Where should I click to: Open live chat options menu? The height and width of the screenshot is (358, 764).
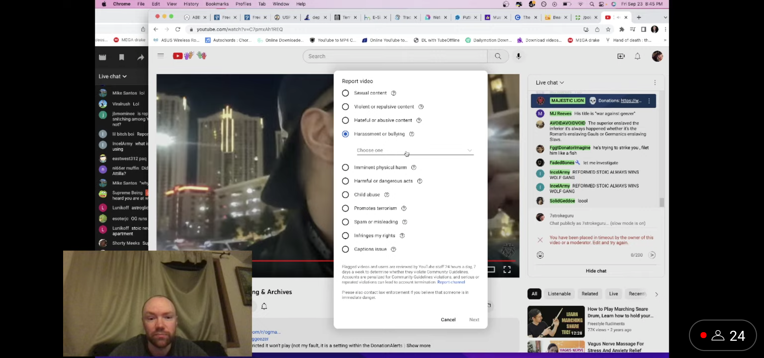pos(655,83)
